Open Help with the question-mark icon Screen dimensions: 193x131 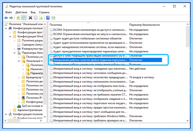[48, 18]
